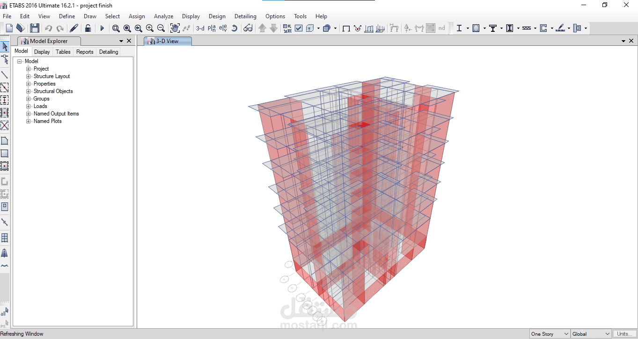The image size is (638, 339).
Task: Collapse the Model root node
Action: tap(20, 61)
